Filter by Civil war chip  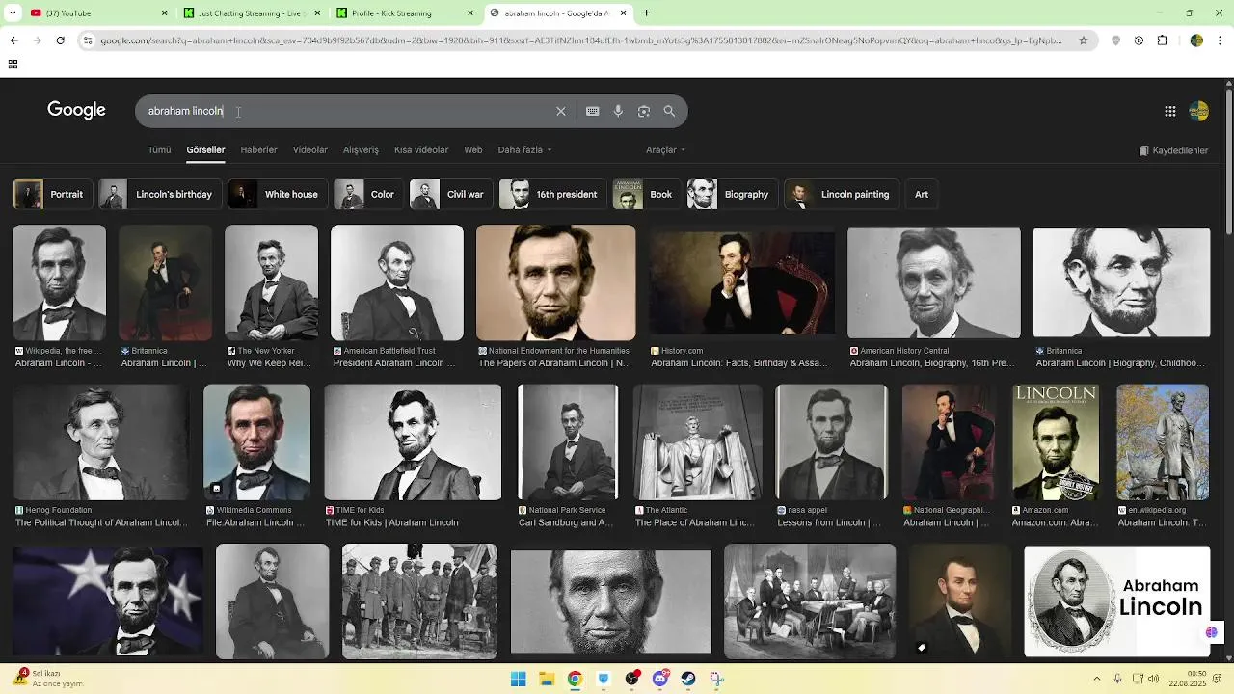[451, 194]
